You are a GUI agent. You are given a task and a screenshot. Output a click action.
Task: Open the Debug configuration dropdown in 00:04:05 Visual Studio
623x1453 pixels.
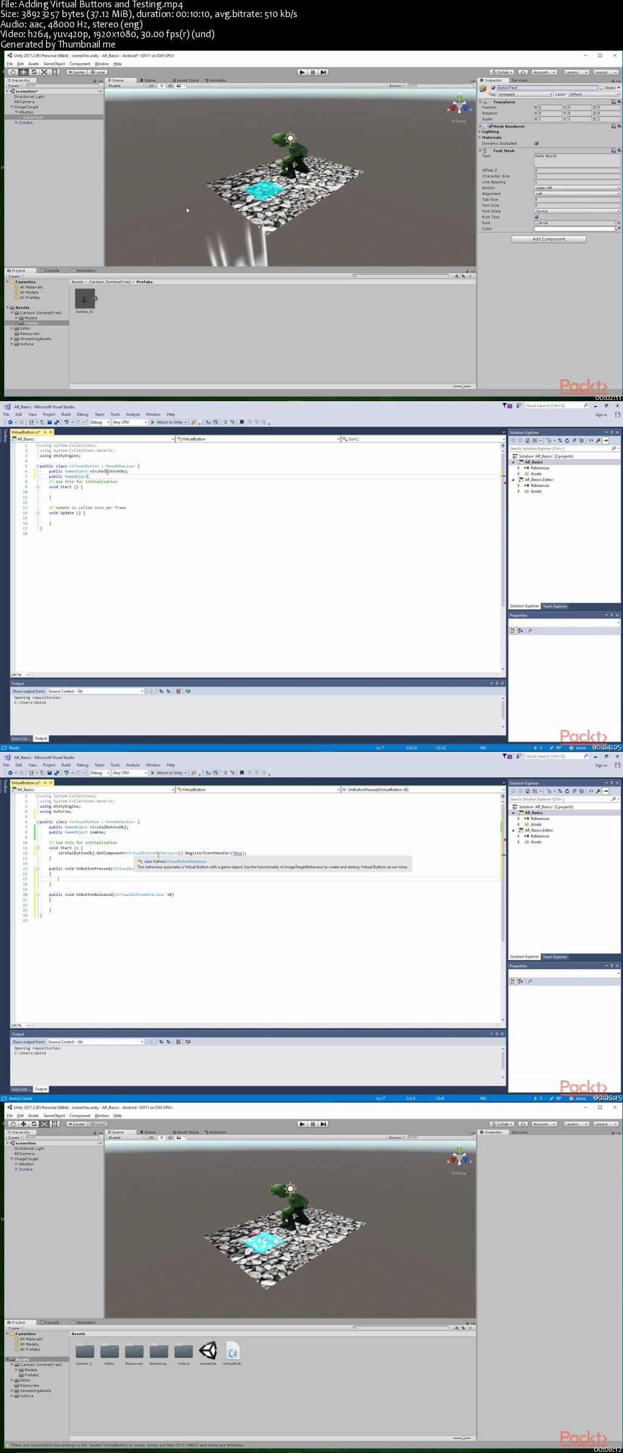click(x=100, y=422)
